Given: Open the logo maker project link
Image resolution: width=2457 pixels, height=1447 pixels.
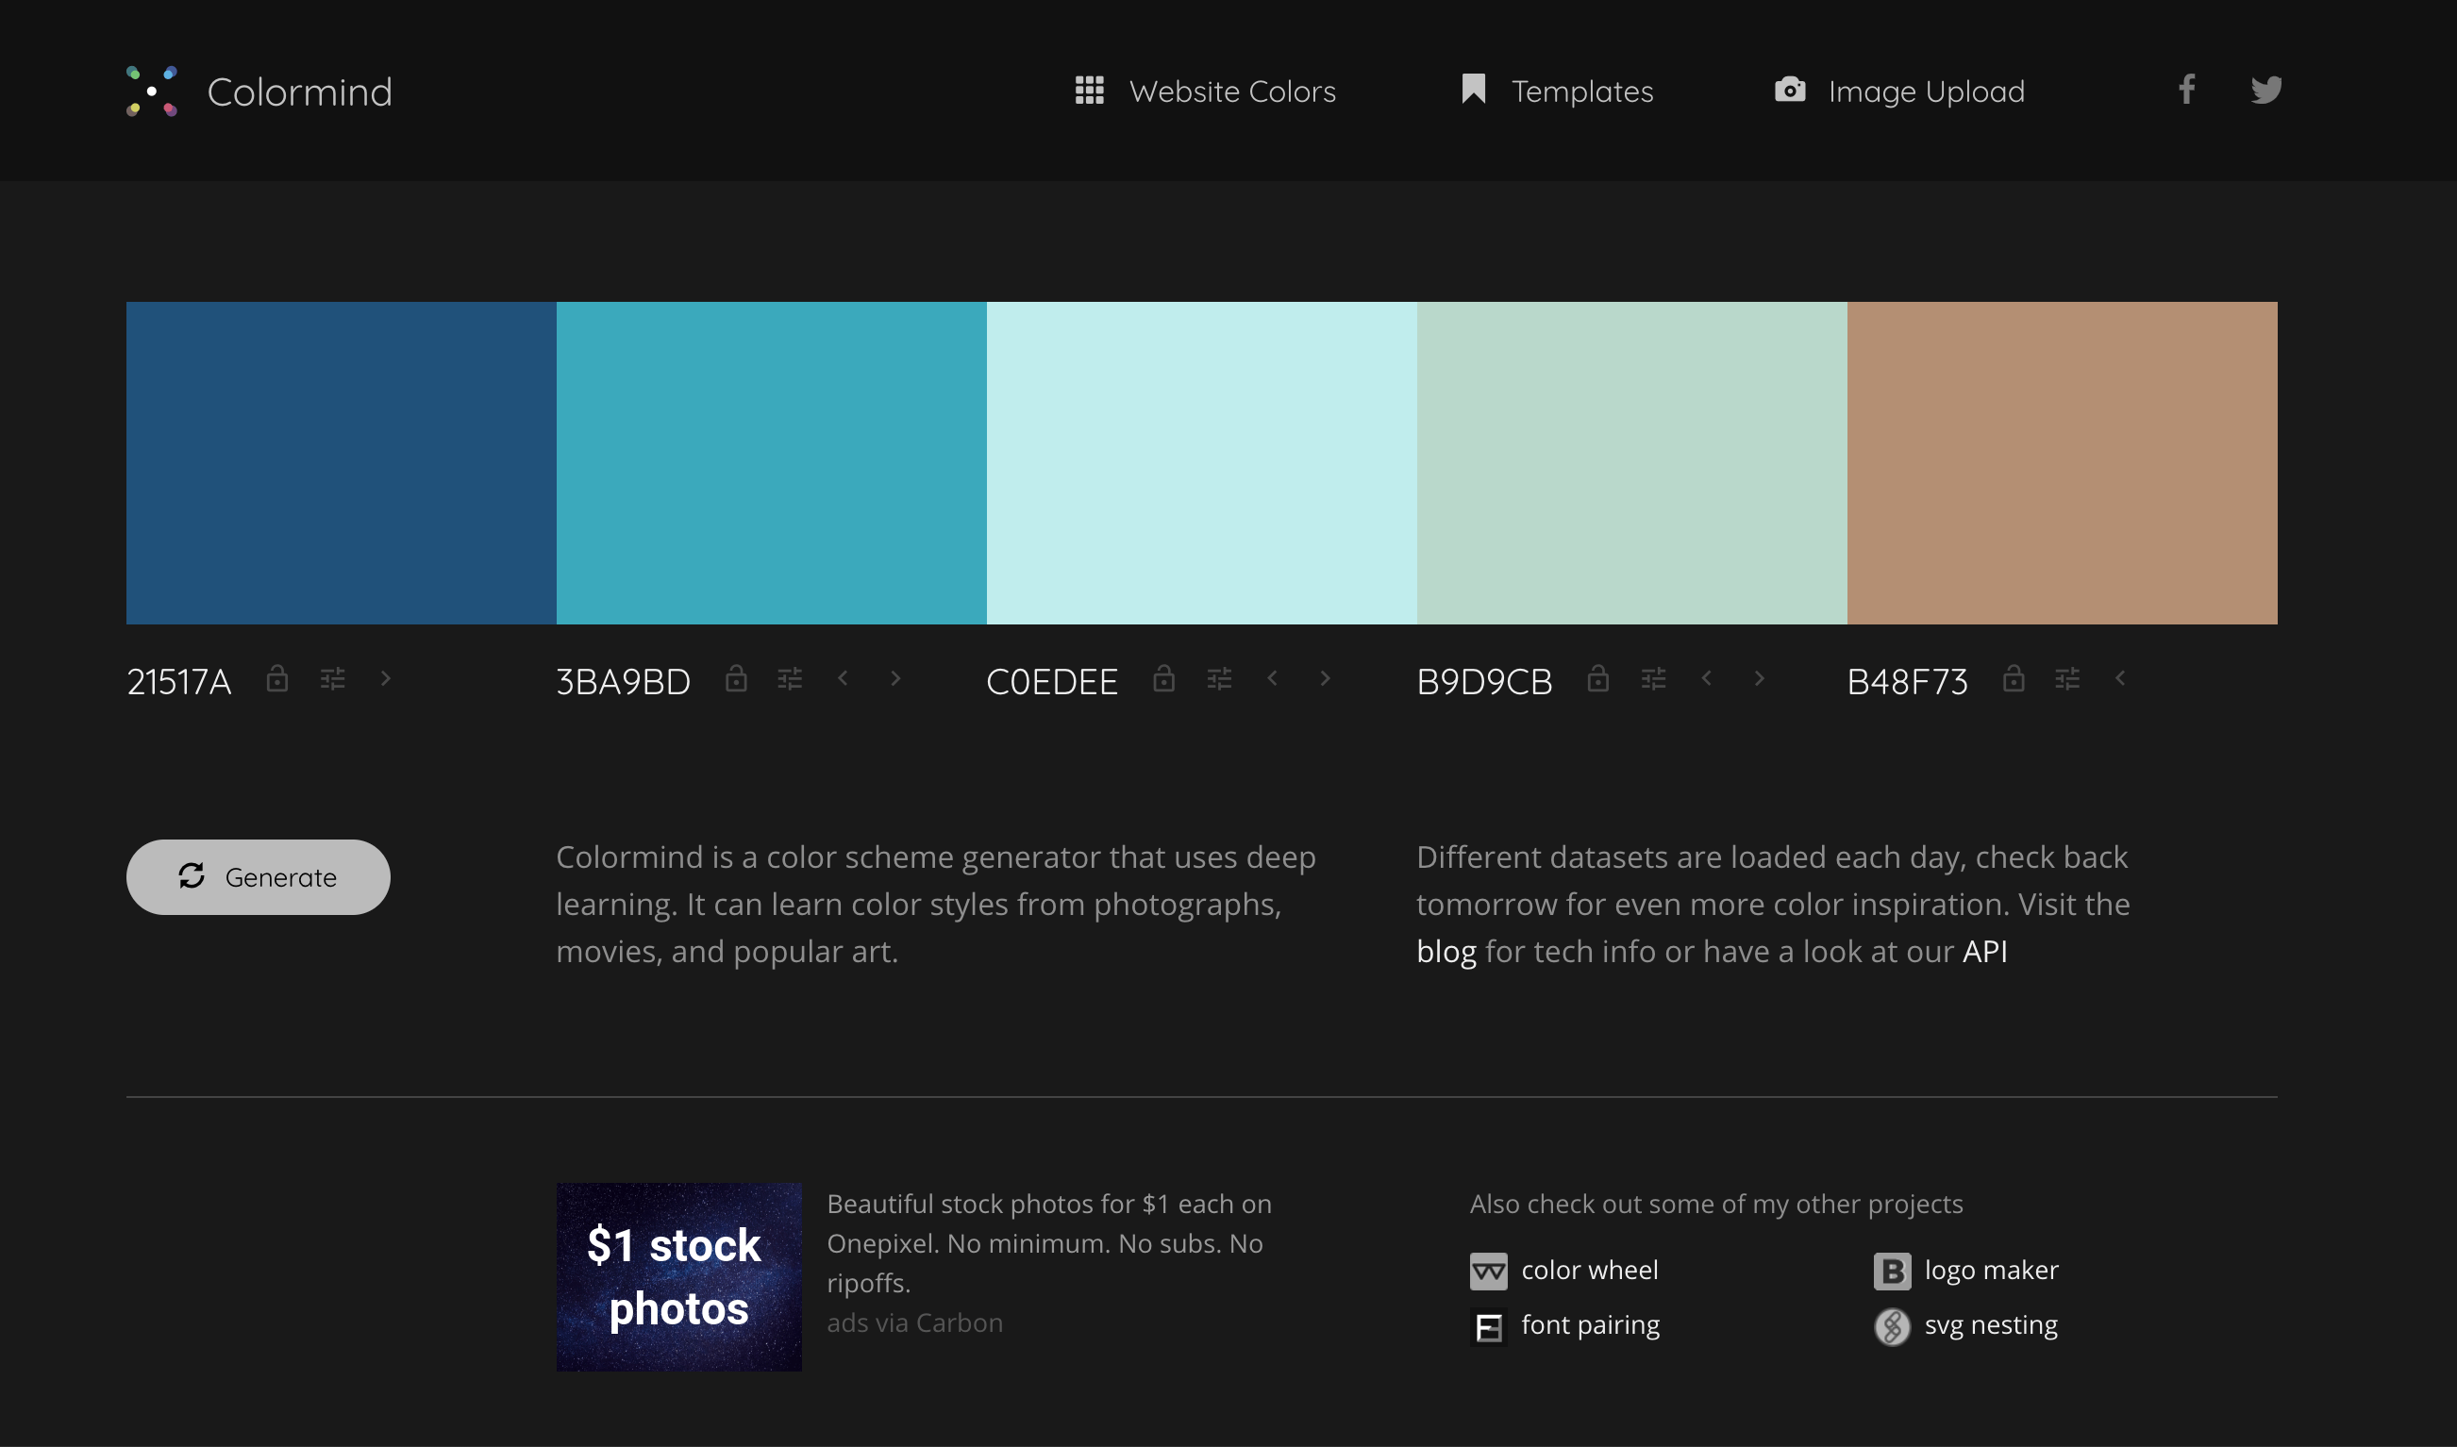Looking at the screenshot, I should click(x=1992, y=1271).
